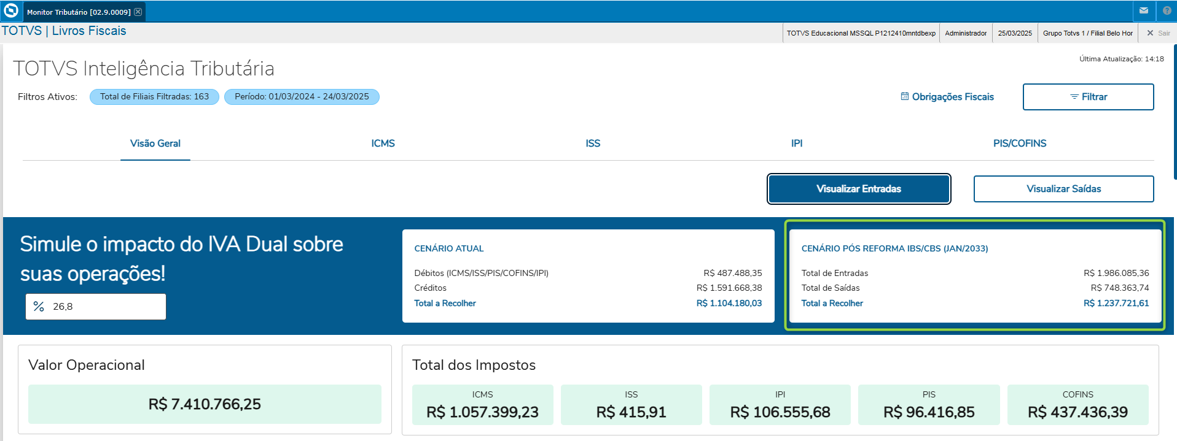Switch to the Visão Geral tab

pos(155,144)
